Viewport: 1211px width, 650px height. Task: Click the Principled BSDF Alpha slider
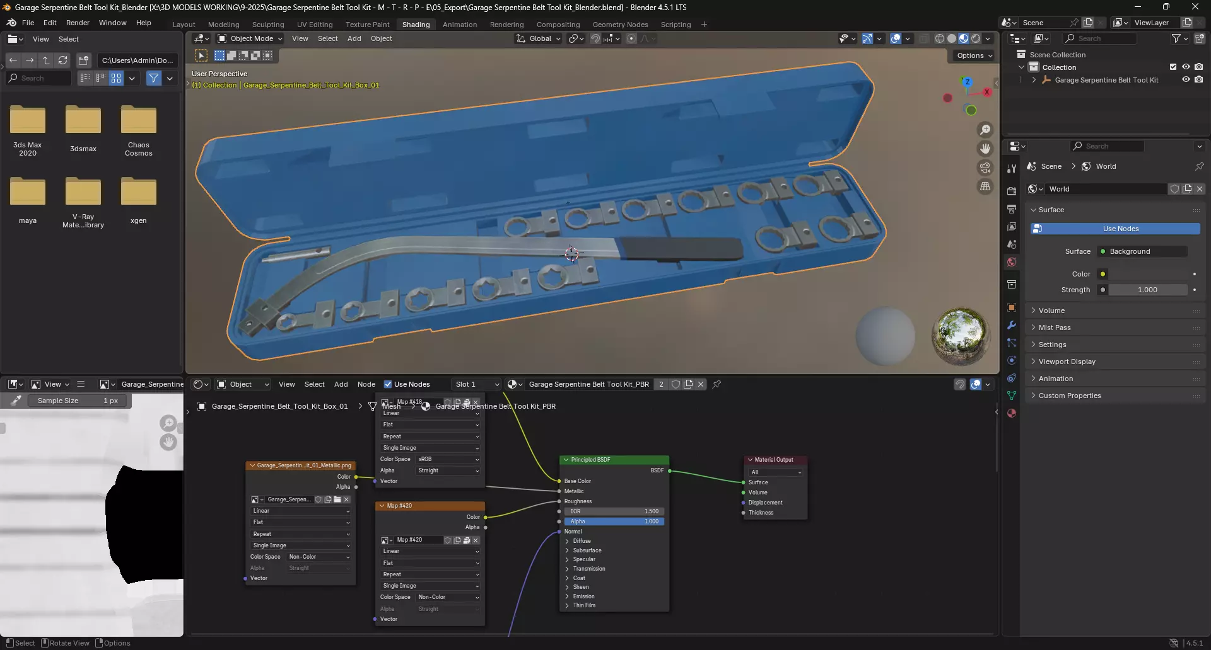(614, 522)
